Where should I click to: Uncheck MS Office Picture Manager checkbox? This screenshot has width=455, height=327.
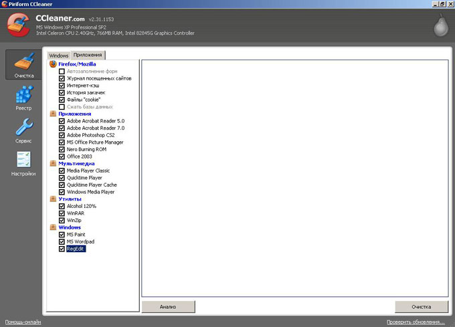62,142
